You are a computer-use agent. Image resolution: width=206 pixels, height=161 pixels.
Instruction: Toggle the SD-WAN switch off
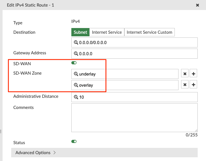(x=74, y=63)
